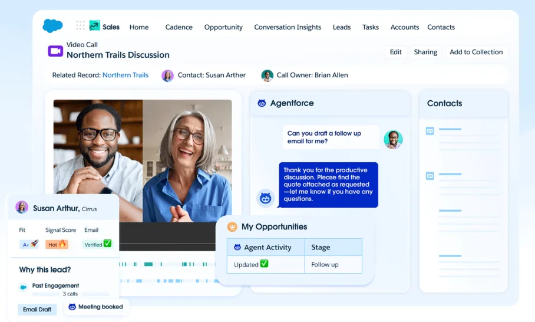535x322 pixels.
Task: Click the Meeting booked chip
Action: [x=96, y=307]
